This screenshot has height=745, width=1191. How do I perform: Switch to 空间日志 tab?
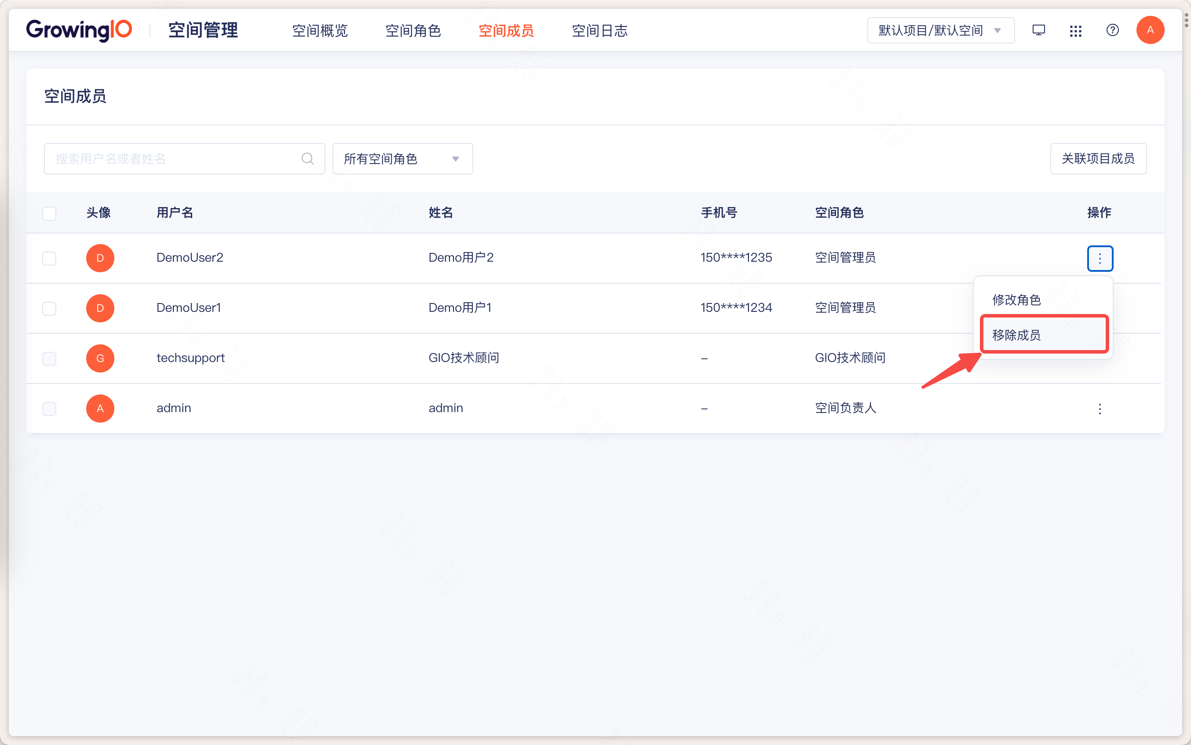[x=600, y=30]
